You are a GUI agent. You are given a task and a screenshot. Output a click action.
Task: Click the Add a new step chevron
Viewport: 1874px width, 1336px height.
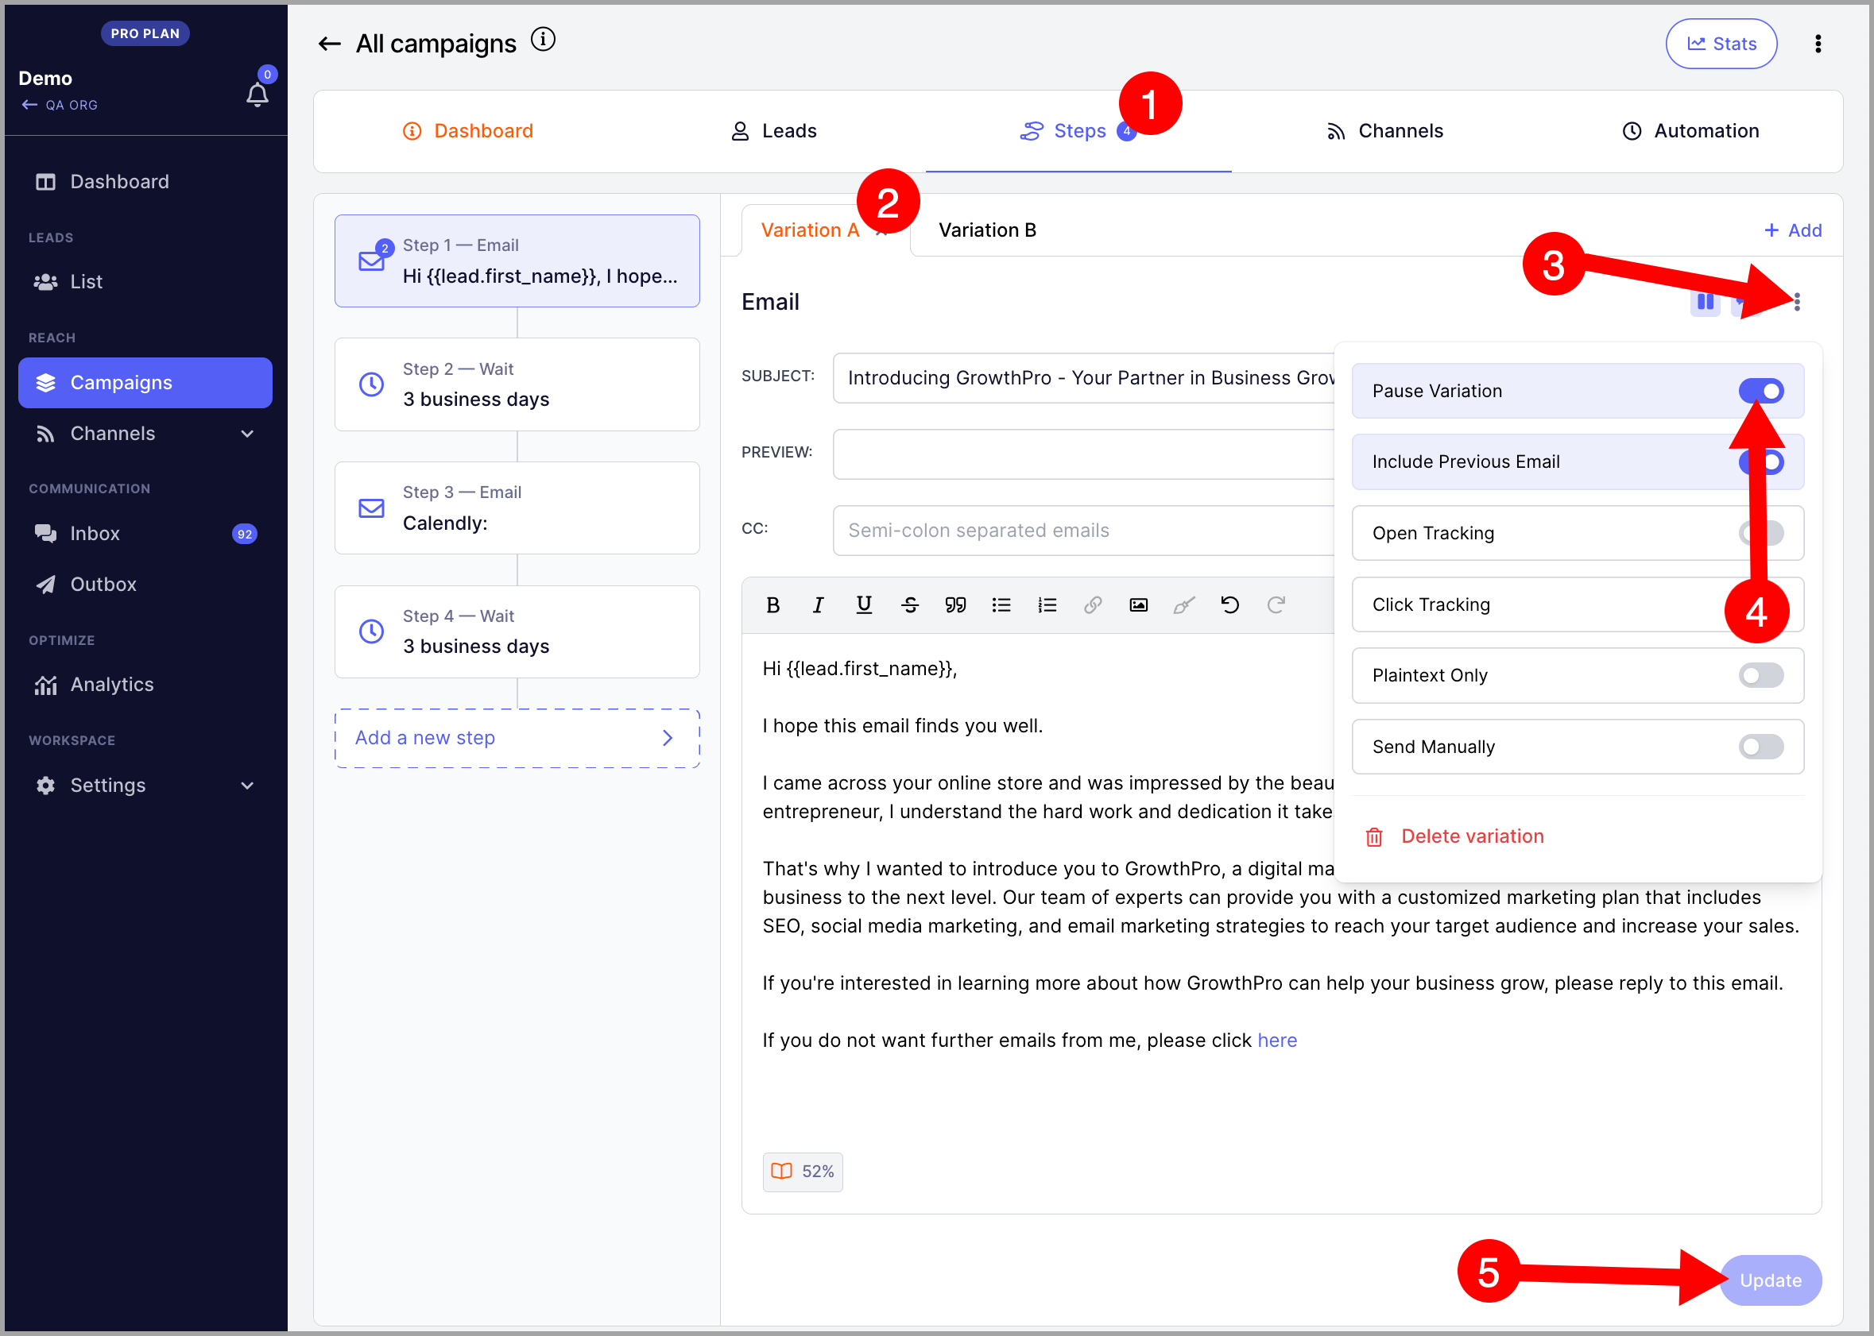[x=668, y=738]
